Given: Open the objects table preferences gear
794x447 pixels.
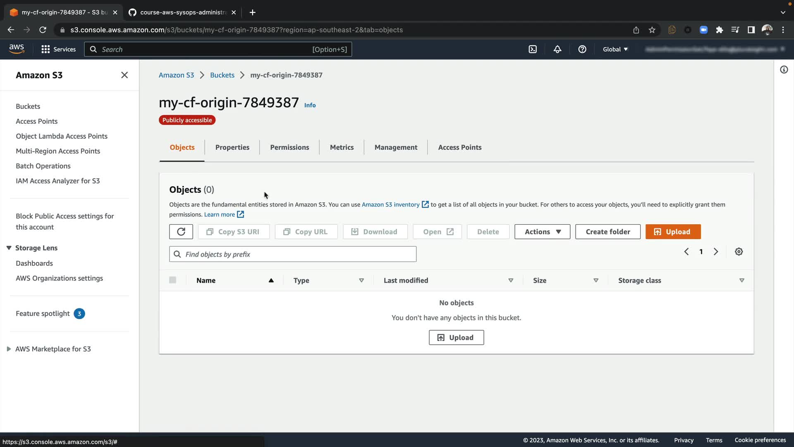Looking at the screenshot, I should pyautogui.click(x=739, y=252).
